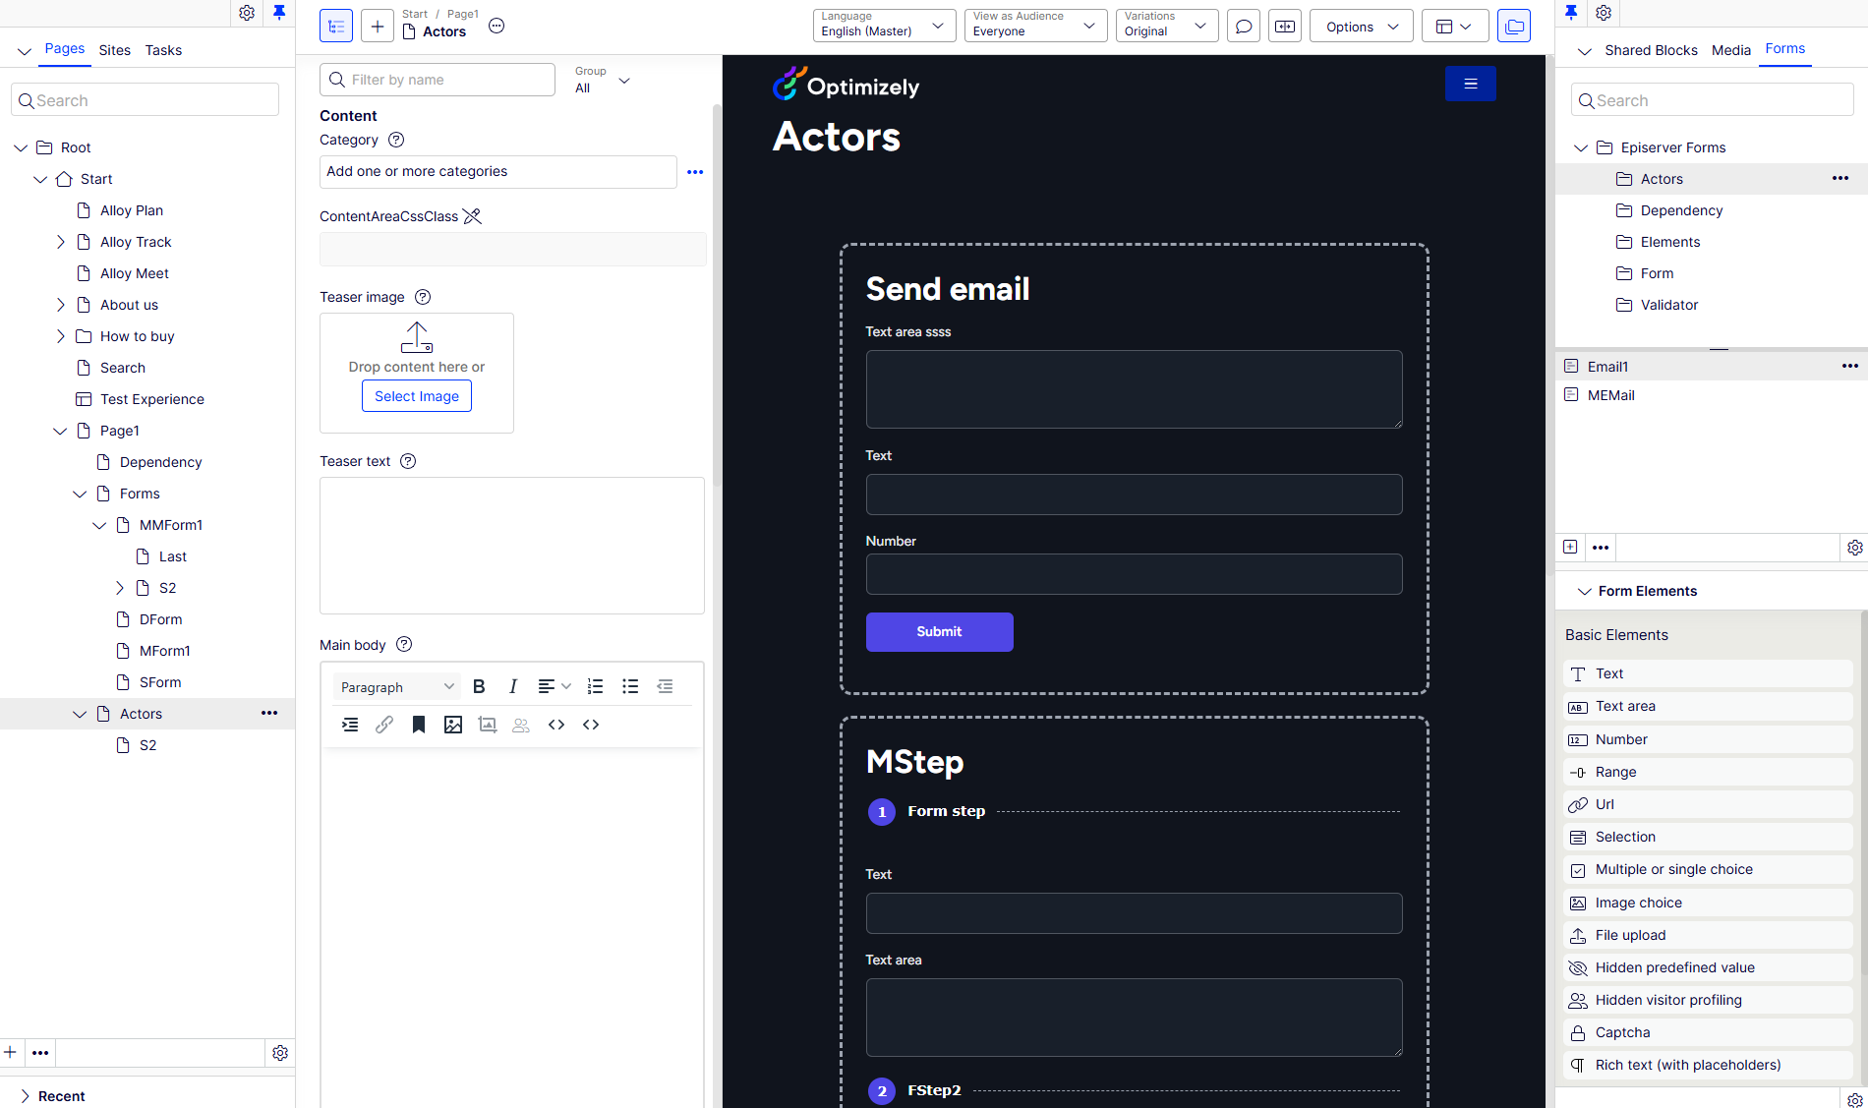
Task: Click the decrease indent icon
Action: (665, 686)
